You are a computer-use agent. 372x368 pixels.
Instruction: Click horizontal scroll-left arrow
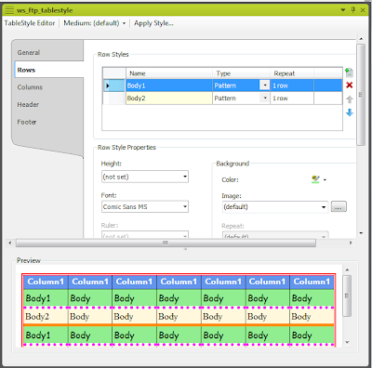(x=10, y=243)
